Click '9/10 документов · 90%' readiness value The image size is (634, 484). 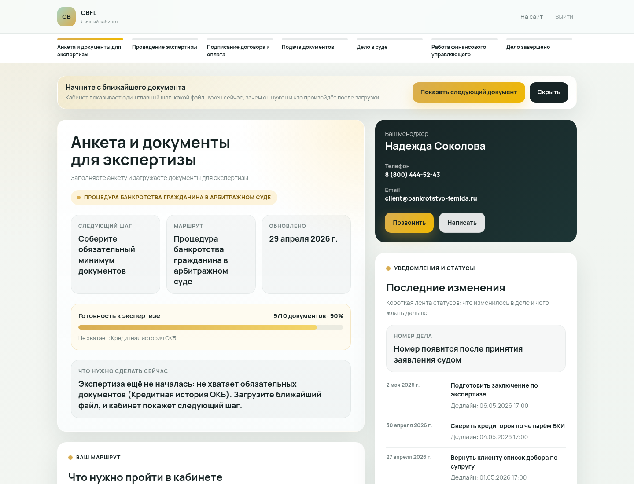[308, 316]
